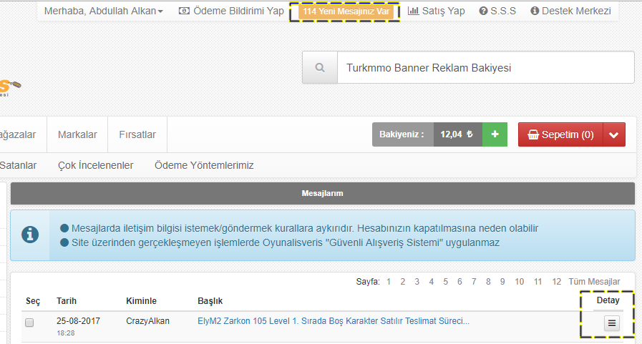Screen dimensions: 642x344
Task: Go to message page 12
Action: 556,282
